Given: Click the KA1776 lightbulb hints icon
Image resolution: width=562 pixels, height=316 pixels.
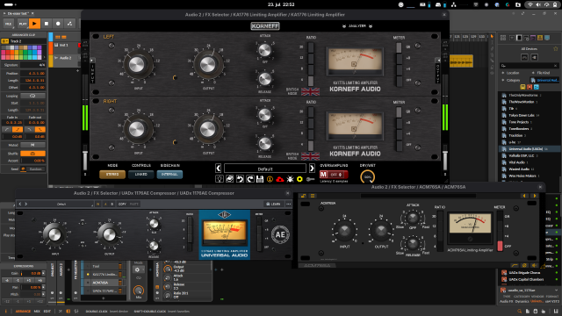Looking at the screenshot, I should [220, 179].
